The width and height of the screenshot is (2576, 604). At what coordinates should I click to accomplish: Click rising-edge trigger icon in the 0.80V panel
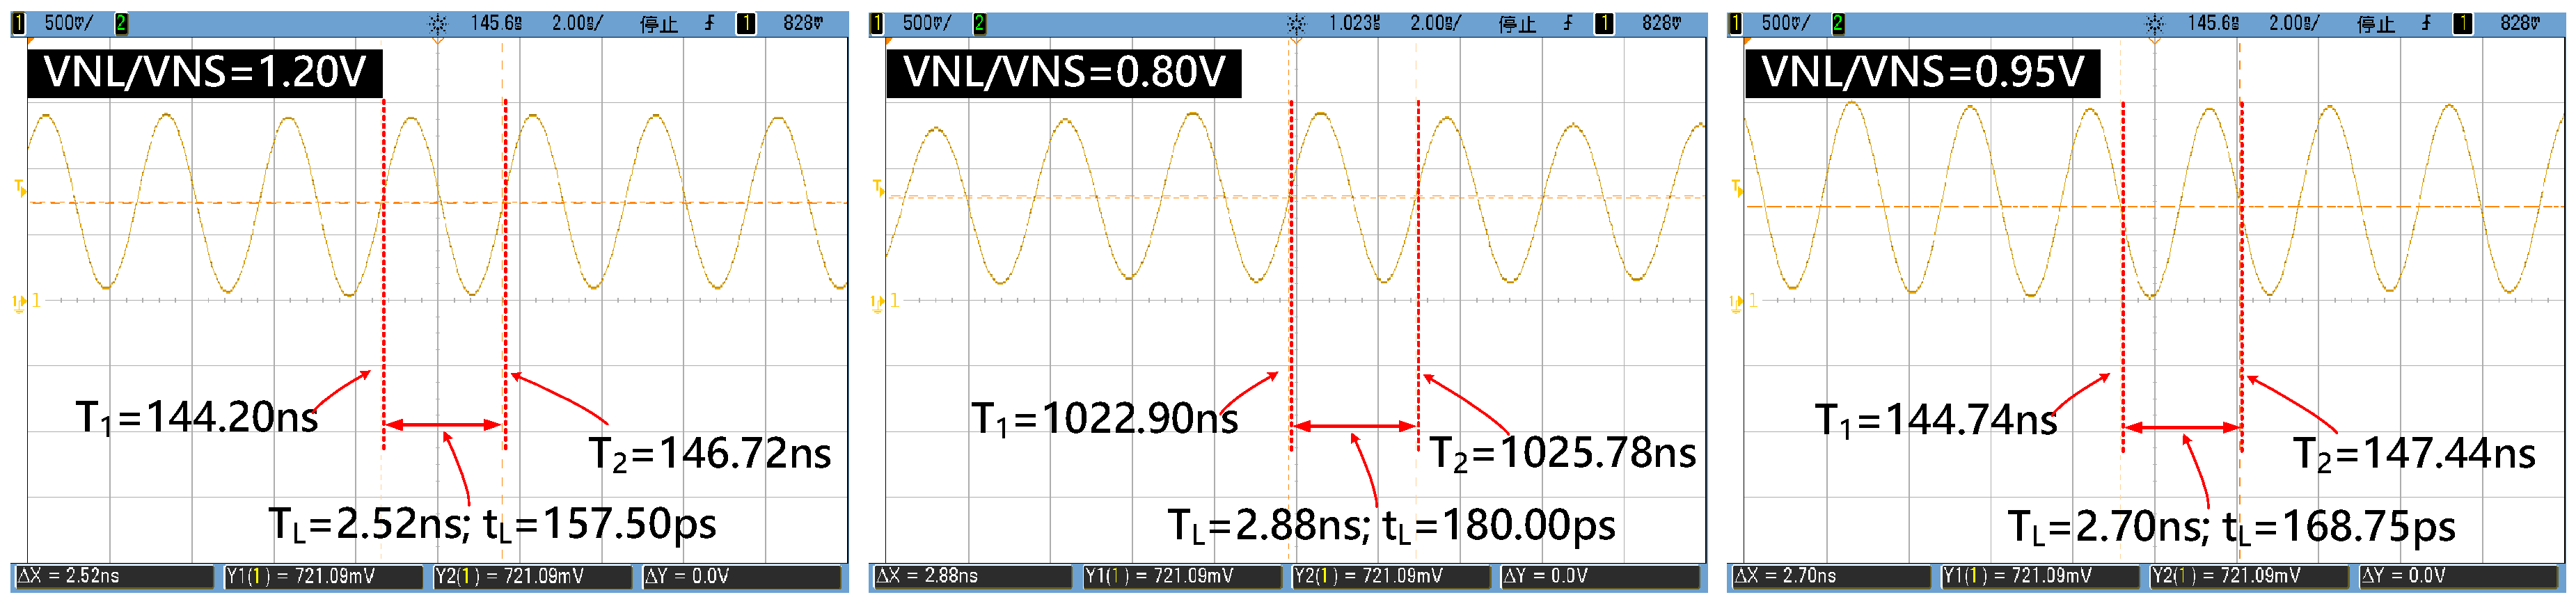click(x=1568, y=23)
